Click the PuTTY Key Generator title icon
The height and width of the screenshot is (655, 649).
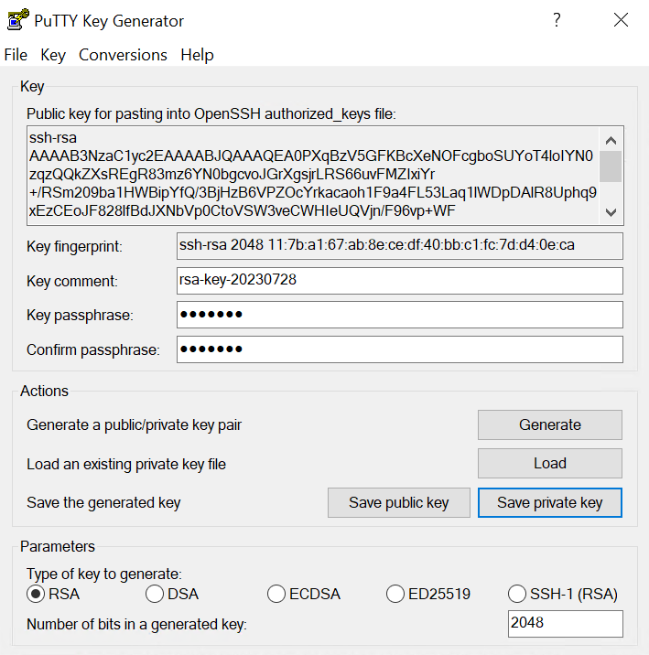[x=18, y=19]
